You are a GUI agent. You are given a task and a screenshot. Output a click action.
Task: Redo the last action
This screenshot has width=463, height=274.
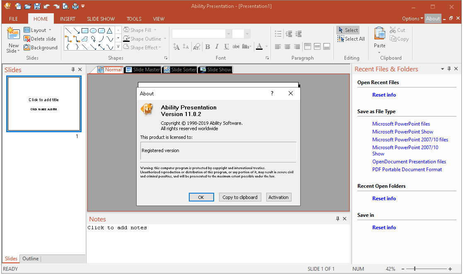(x=56, y=6)
